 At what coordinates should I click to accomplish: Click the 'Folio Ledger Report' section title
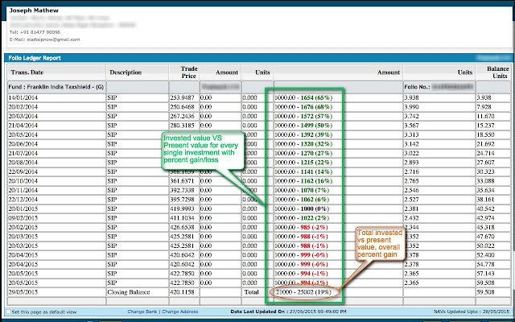[35, 58]
